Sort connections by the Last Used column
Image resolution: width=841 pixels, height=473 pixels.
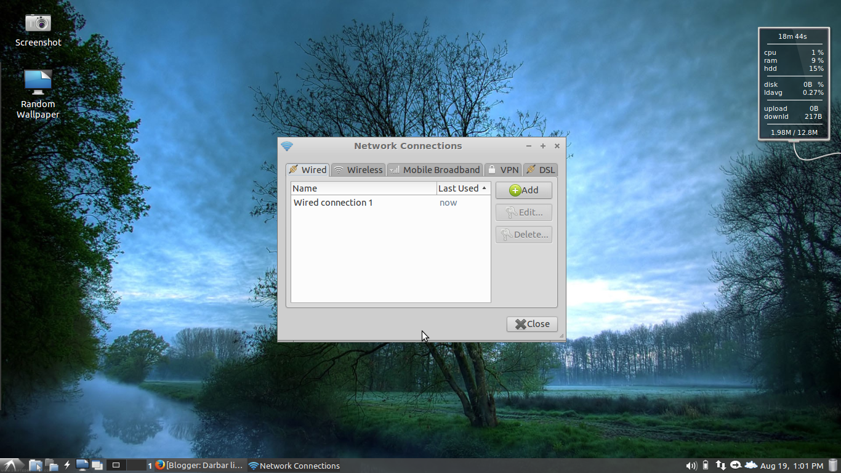[459, 188]
